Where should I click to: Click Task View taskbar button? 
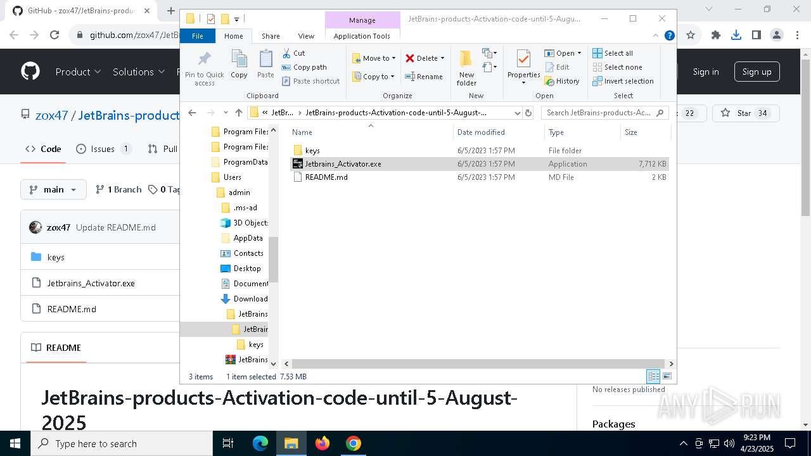click(x=228, y=443)
